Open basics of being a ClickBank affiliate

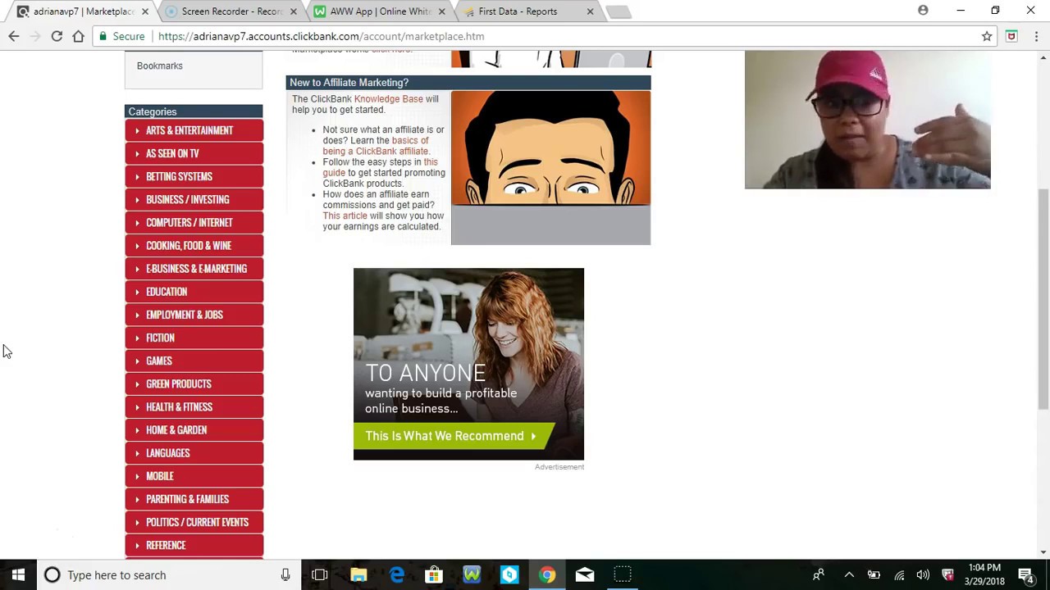pos(376,146)
